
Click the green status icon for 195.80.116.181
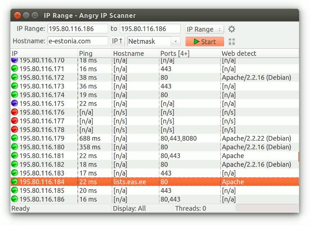pyautogui.click(x=15, y=156)
